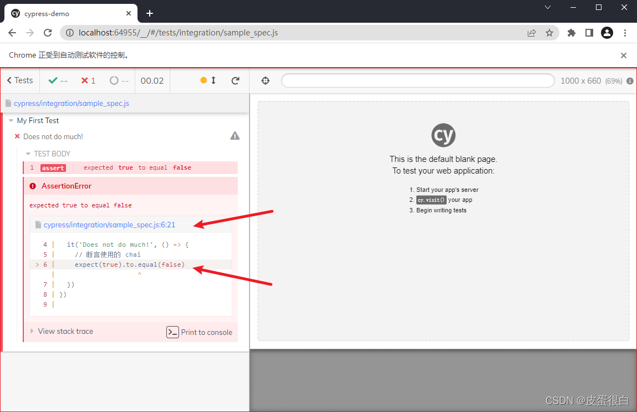This screenshot has width=637, height=412.
Task: Open the tab search dropdown chevron
Action: coord(548,7)
